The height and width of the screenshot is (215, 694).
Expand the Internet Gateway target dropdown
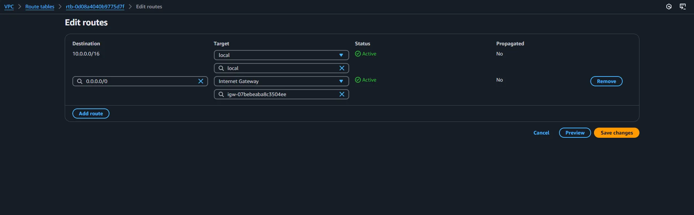281,81
